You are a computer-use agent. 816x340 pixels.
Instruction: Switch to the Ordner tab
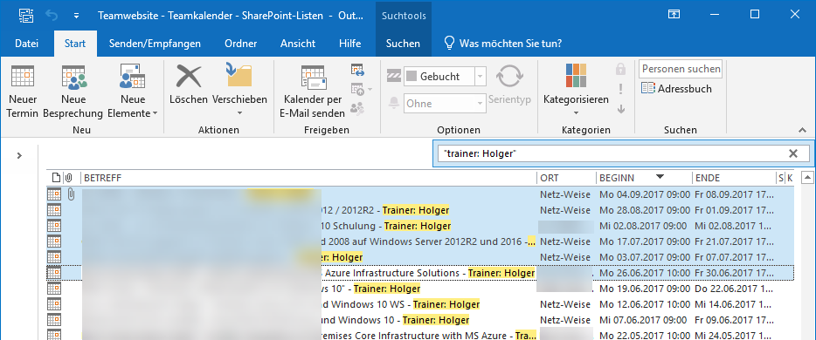pyautogui.click(x=241, y=44)
